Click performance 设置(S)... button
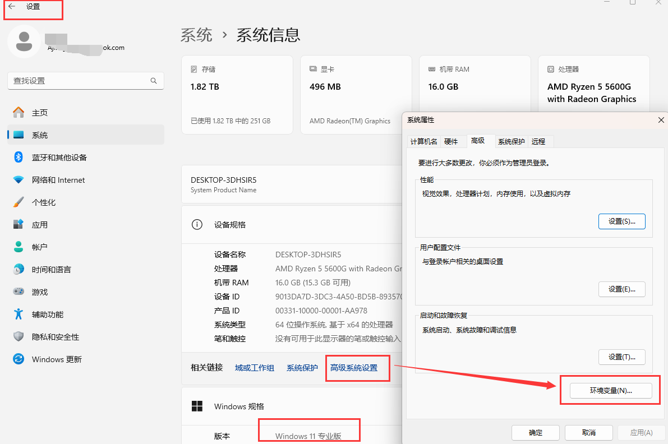 pyautogui.click(x=621, y=221)
